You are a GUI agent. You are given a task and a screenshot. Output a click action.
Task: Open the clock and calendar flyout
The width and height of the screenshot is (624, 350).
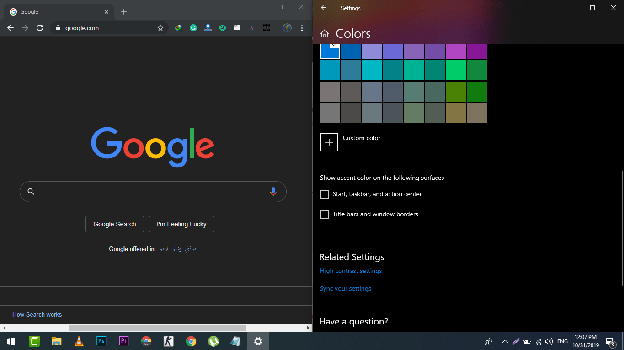[x=586, y=341]
